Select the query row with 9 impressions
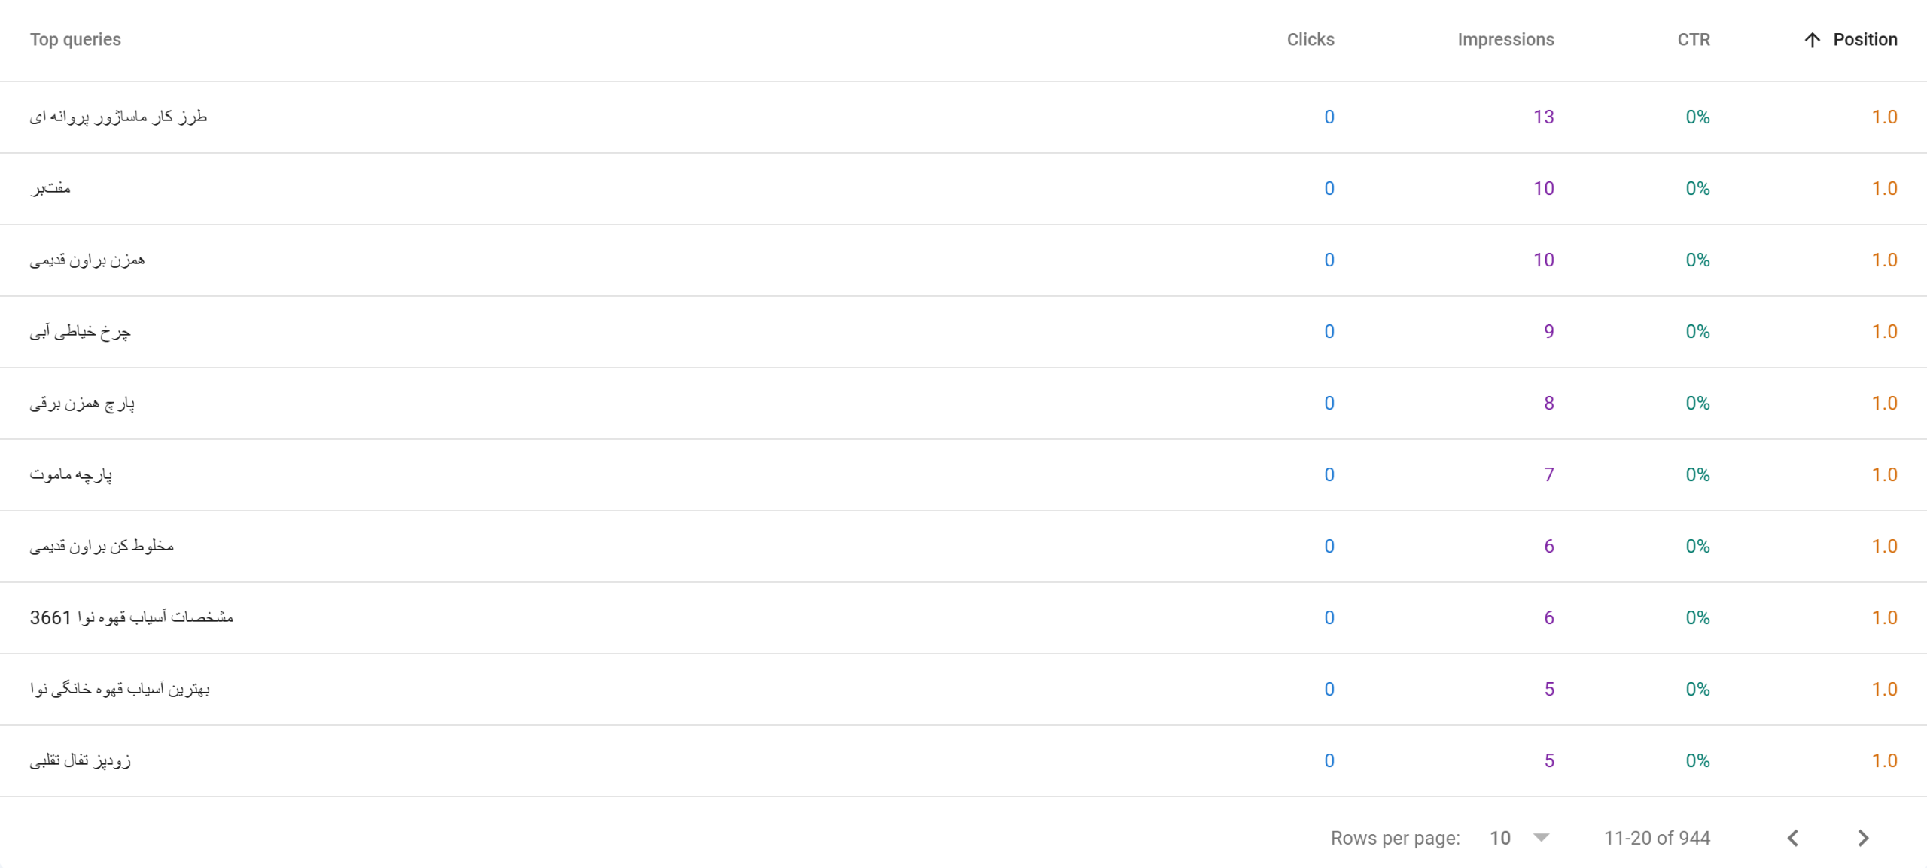This screenshot has height=868, width=1927. [x=963, y=331]
